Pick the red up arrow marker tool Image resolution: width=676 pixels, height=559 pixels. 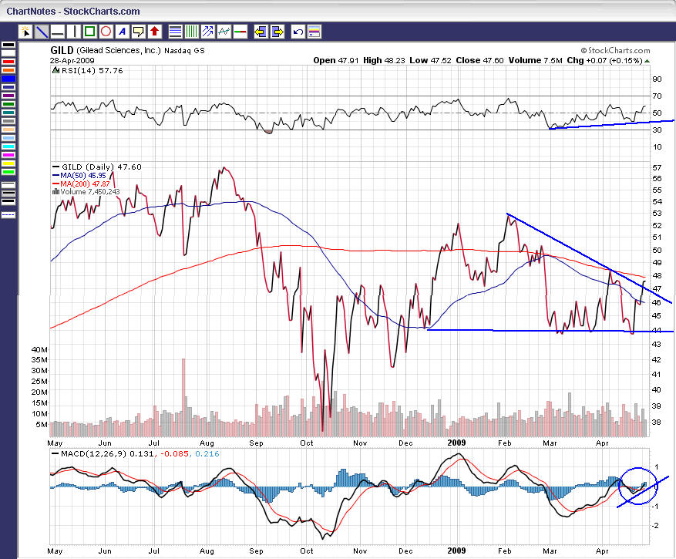(155, 32)
